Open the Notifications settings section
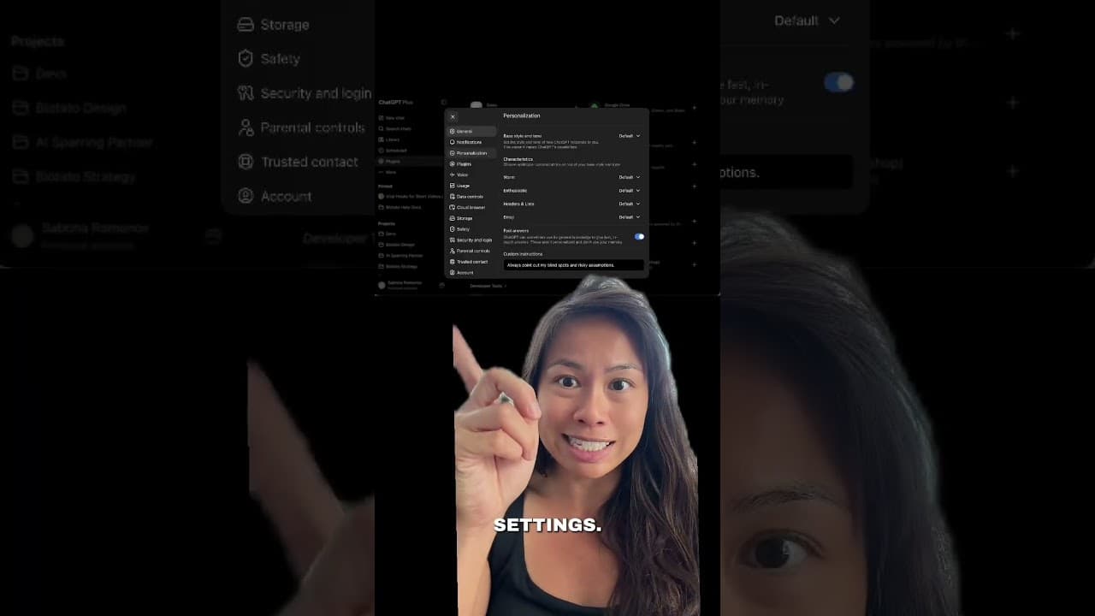This screenshot has width=1095, height=616. (471, 142)
